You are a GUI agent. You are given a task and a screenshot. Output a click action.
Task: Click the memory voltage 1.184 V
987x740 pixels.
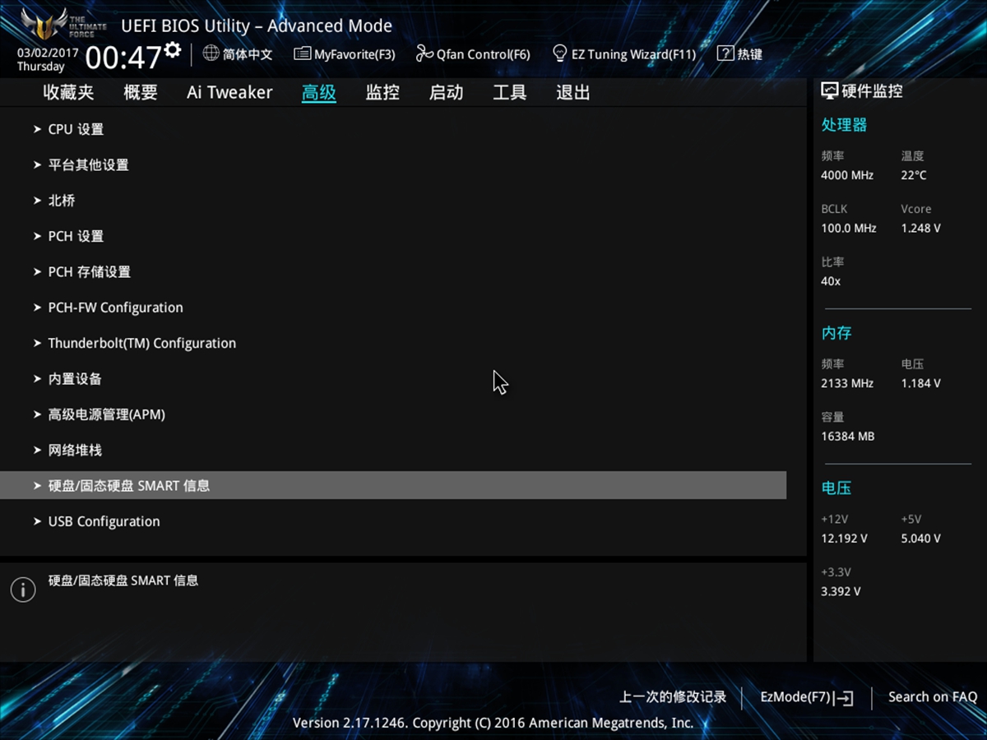coord(920,383)
